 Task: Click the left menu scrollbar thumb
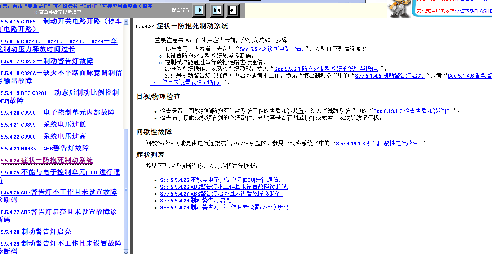pyautogui.click(x=126, y=189)
